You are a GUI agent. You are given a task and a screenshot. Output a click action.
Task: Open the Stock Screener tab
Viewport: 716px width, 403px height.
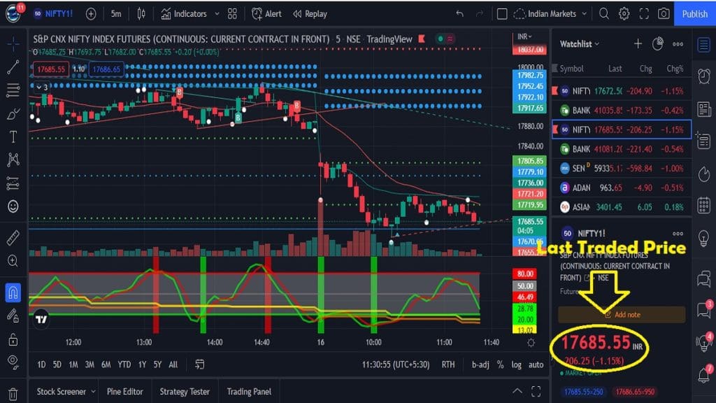66,392
